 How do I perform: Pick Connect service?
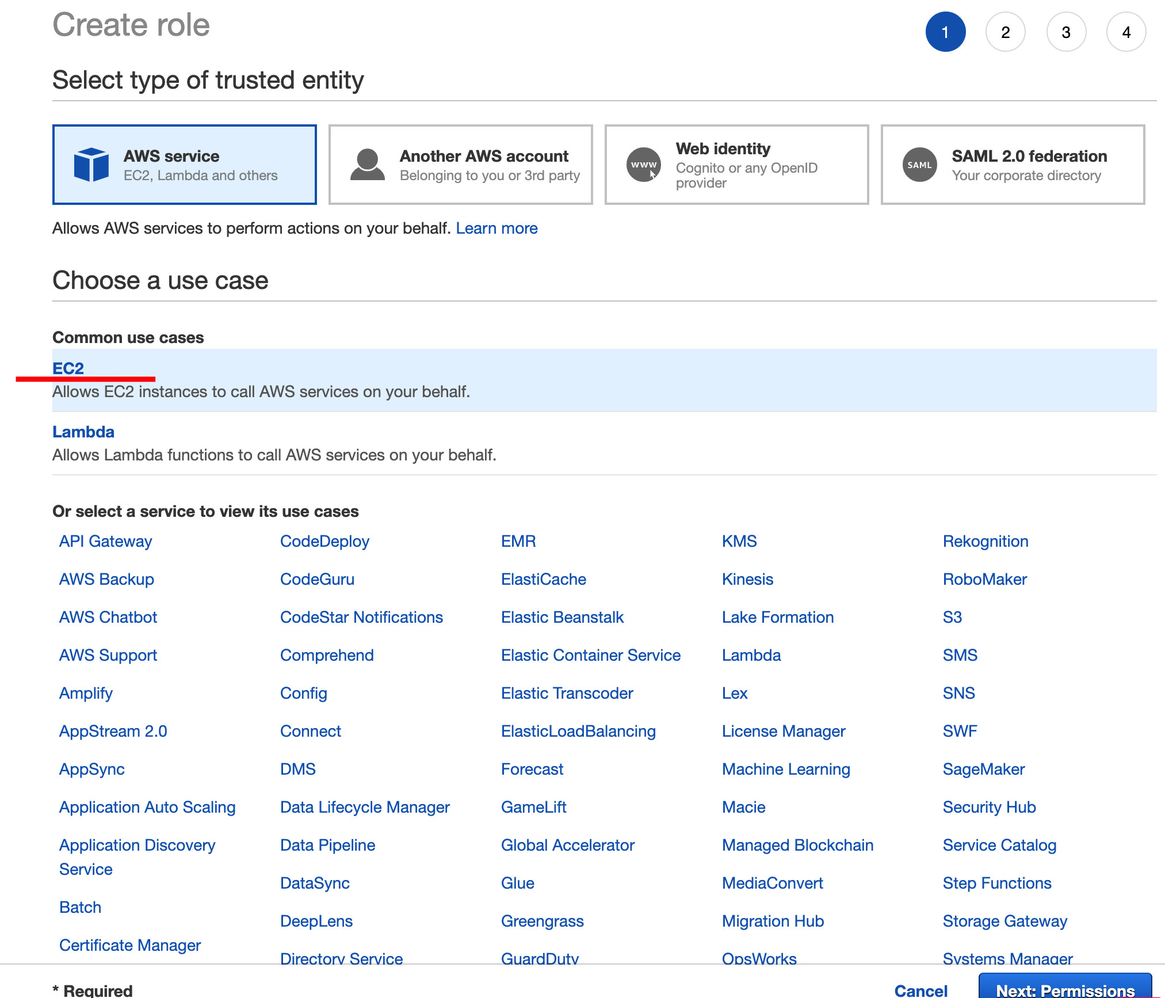click(311, 732)
